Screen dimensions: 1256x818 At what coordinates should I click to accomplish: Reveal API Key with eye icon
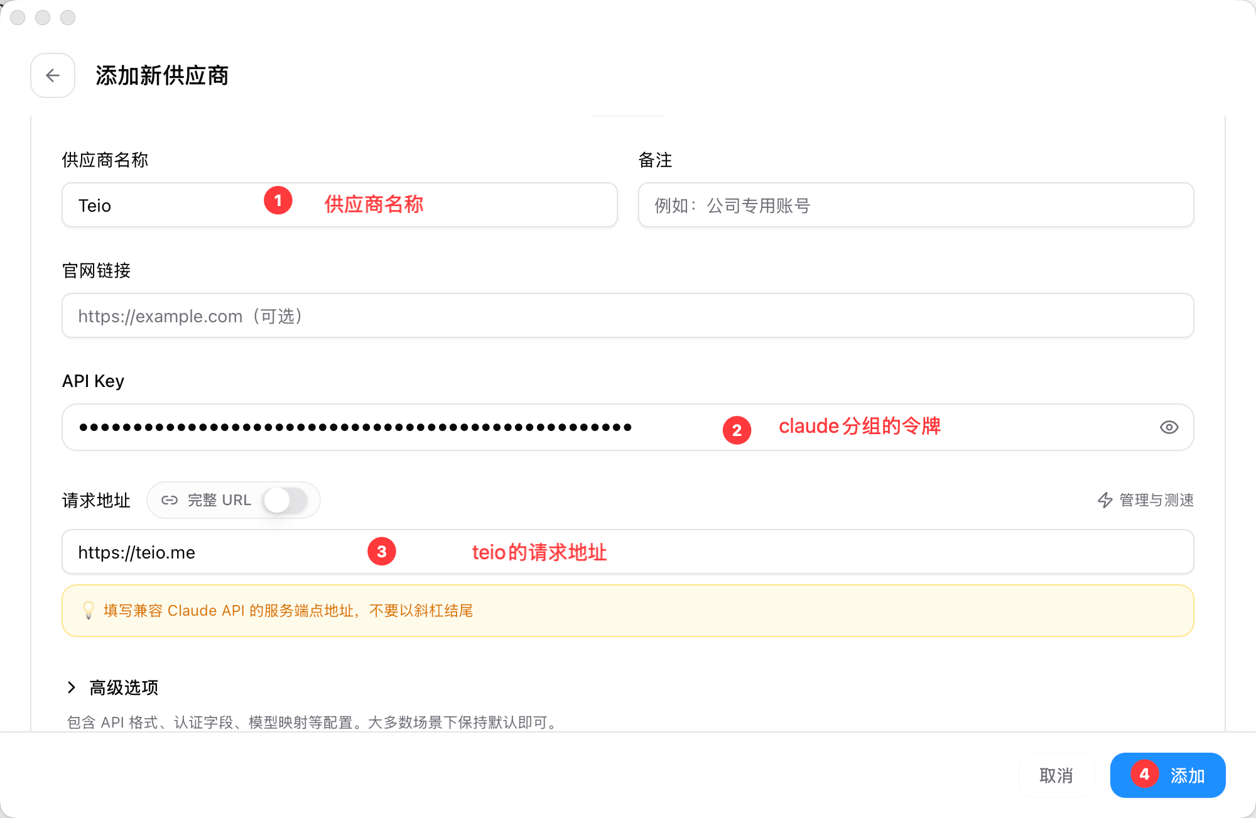pos(1169,427)
